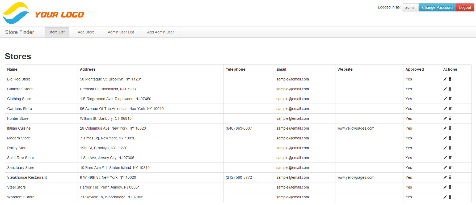Switch to Add Admin User tab
This screenshot has width=476, height=205.
click(x=161, y=32)
